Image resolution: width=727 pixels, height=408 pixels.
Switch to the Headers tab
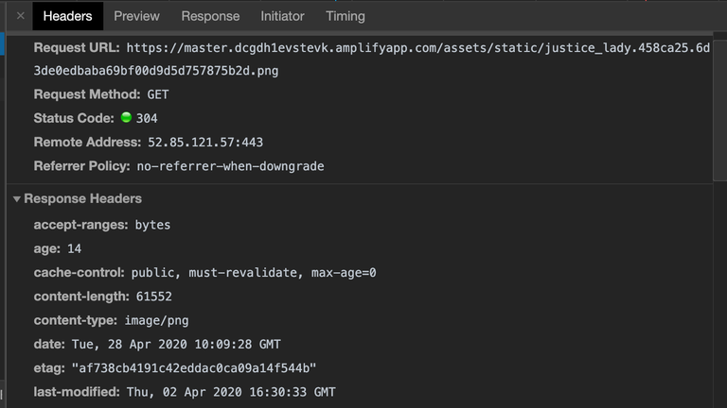[x=67, y=16]
